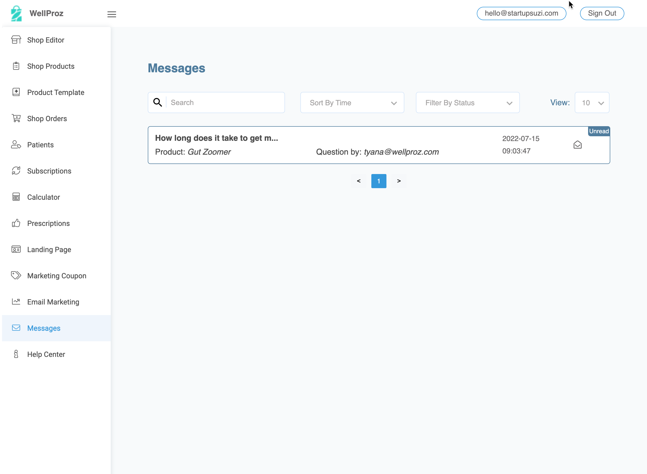Screen dimensions: 647x474
Task: Click the Shop Products clipboard icon
Action: [16, 66]
